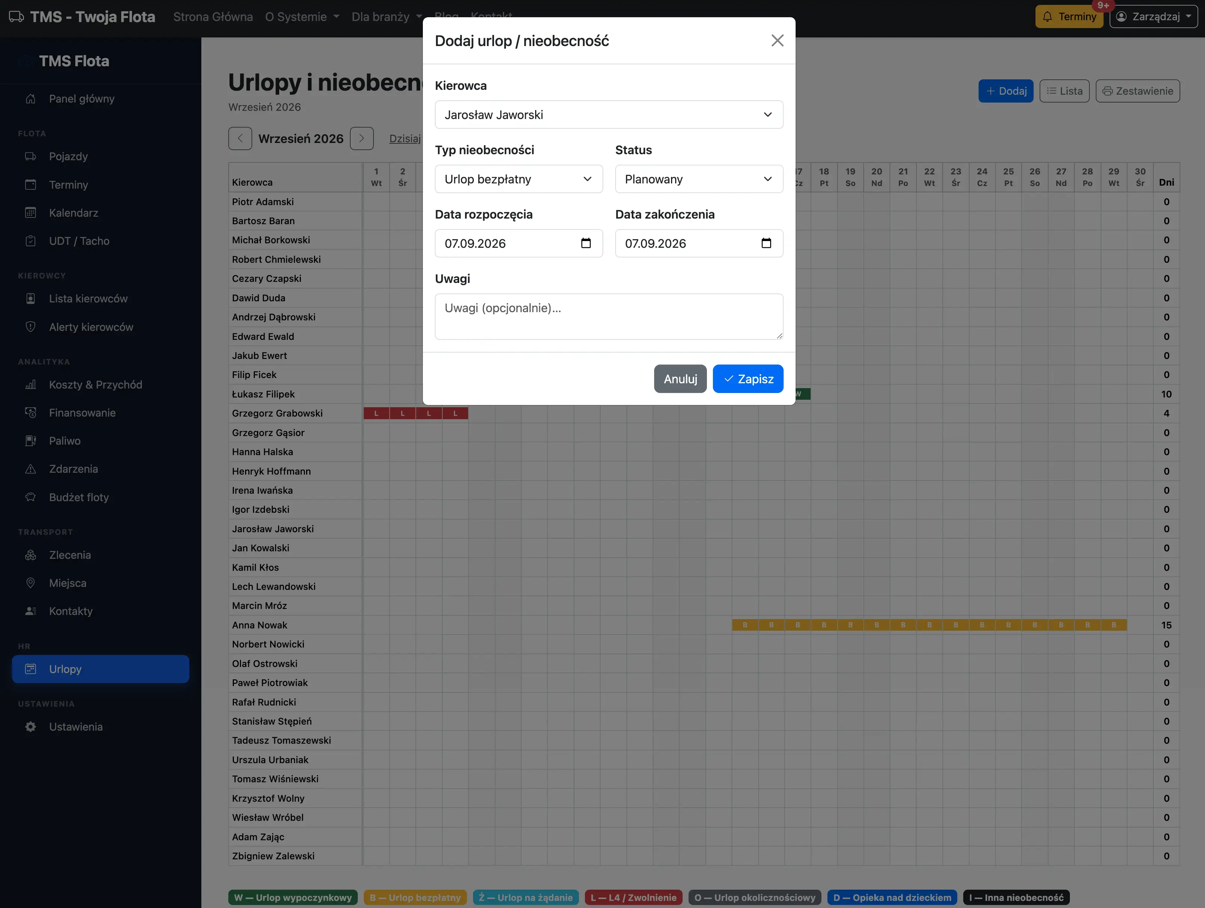
Task: Click the Miejsca map pin icon
Action: (31, 583)
